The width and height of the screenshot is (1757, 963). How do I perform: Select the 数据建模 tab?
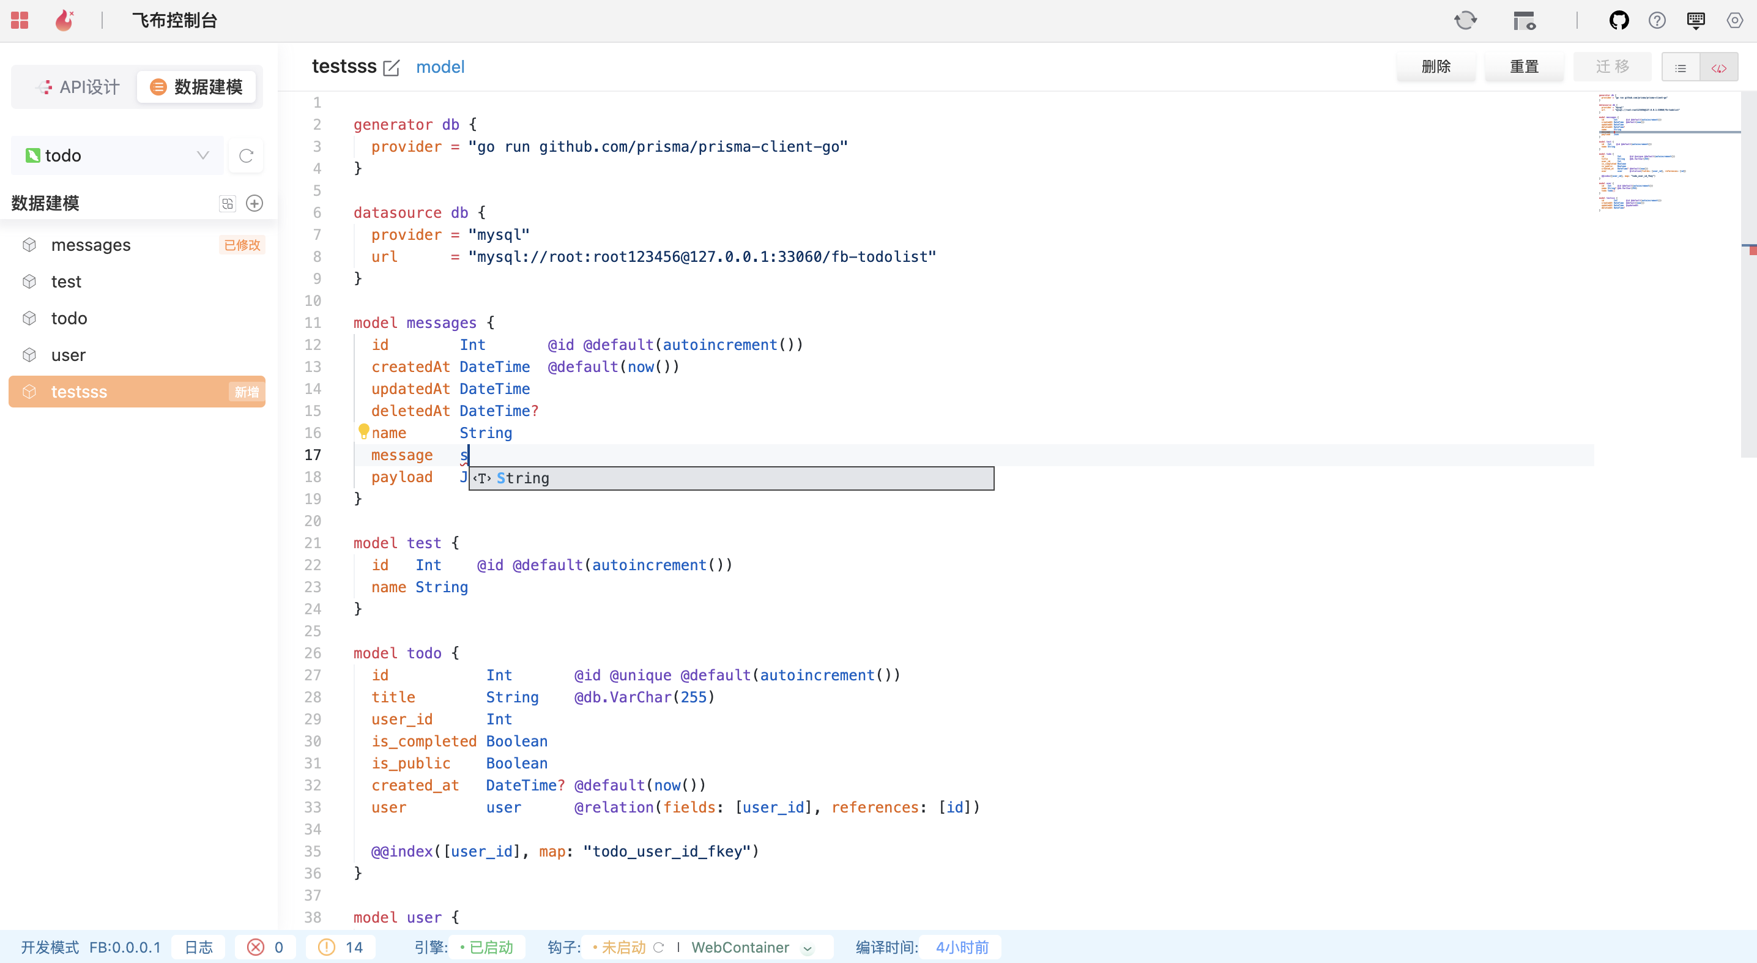196,87
